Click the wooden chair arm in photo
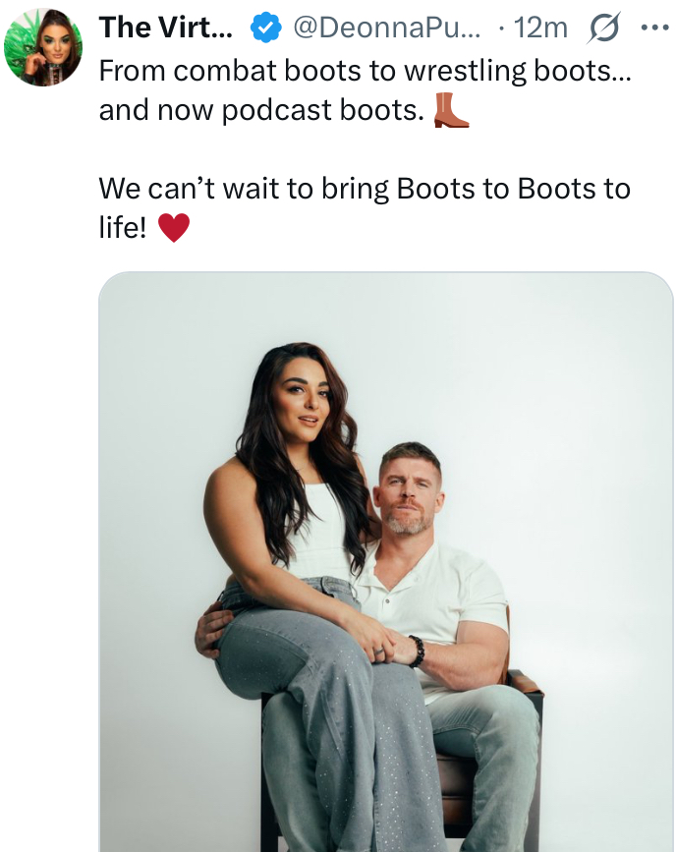The image size is (676, 852). pyautogui.click(x=525, y=682)
